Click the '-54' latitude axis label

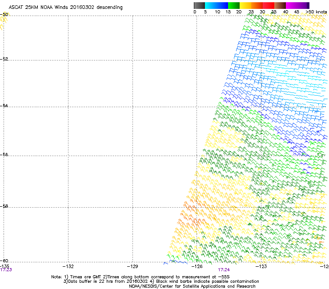pyautogui.click(x=4, y=105)
